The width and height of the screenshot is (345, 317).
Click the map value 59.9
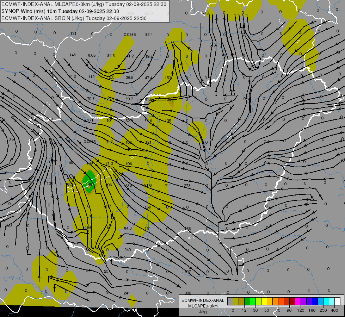click(x=205, y=13)
